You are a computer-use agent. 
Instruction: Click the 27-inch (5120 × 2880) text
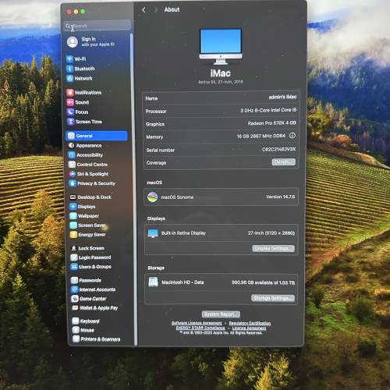coord(271,233)
